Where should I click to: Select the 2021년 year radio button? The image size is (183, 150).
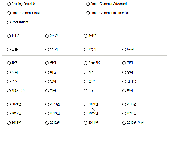pyautogui.click(x=9, y=104)
